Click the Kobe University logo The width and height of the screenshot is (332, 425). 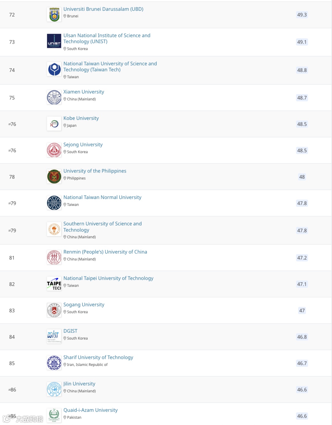tap(54, 124)
